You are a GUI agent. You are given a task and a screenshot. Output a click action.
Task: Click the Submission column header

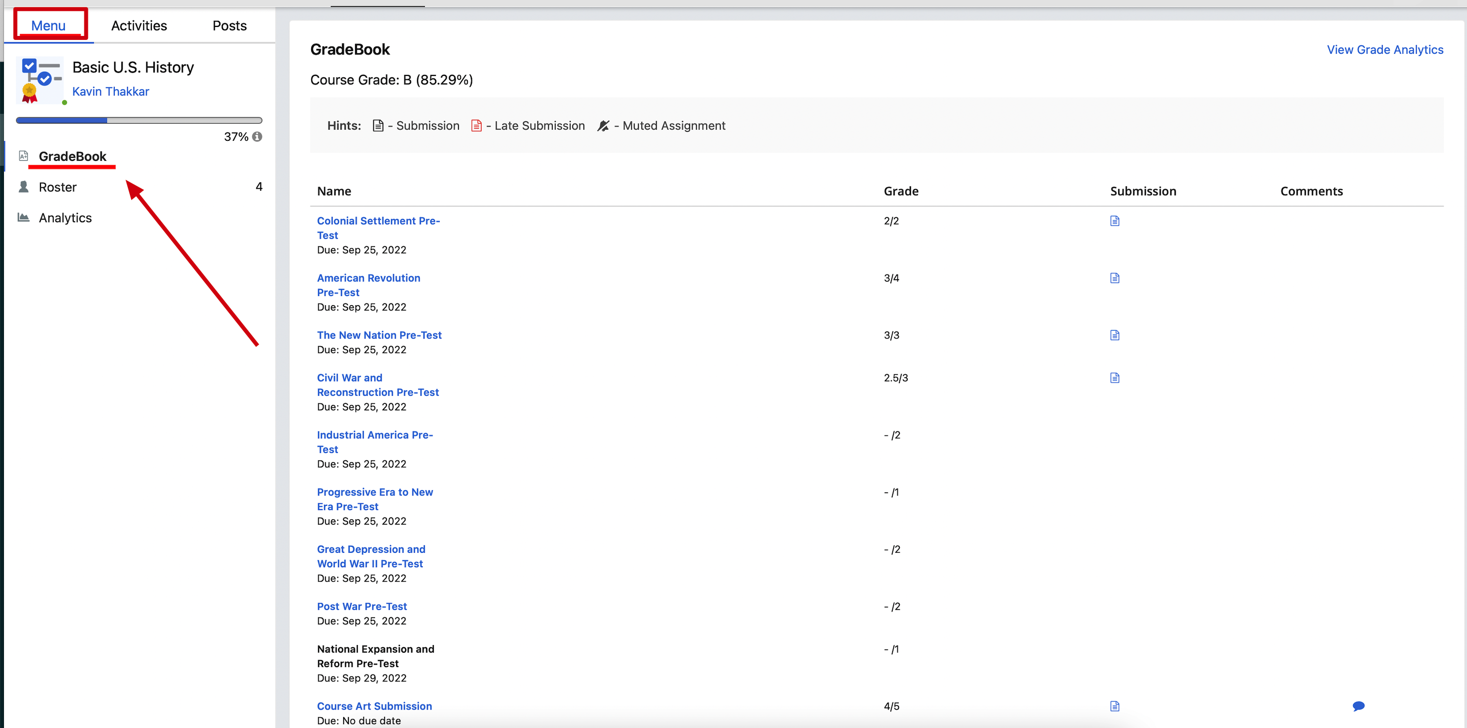[1143, 191]
